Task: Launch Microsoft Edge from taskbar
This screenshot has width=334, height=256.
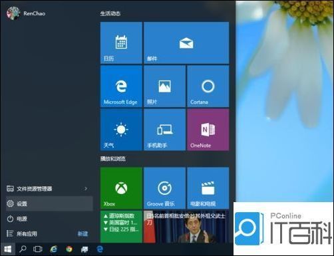Action: coord(100,249)
